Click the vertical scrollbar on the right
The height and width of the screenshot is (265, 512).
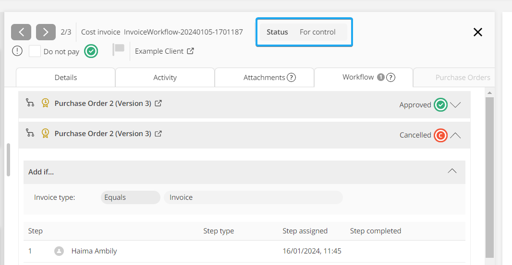489,177
